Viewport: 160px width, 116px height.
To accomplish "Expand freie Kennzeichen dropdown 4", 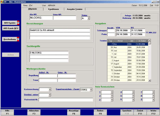I will tap(133, 92).
